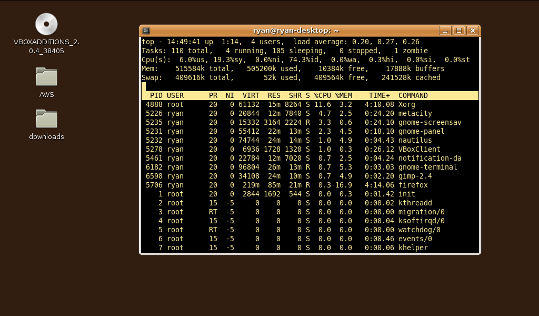Click the ryan@ryan-desktop title bar text

(x=296, y=31)
